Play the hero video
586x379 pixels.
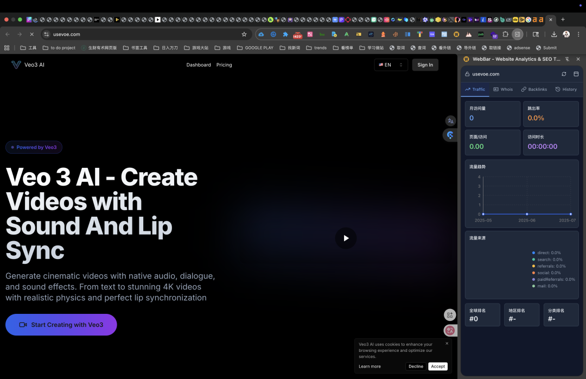tap(346, 238)
